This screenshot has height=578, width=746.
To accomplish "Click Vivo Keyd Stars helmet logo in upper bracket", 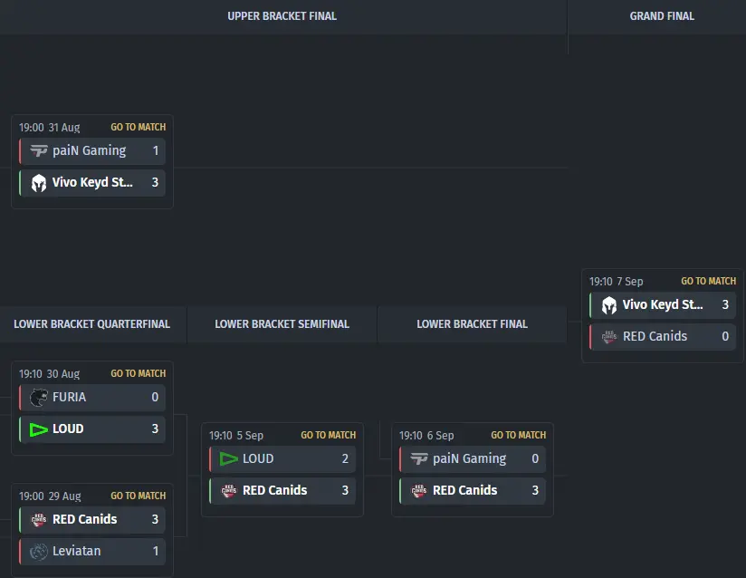I will coord(38,183).
